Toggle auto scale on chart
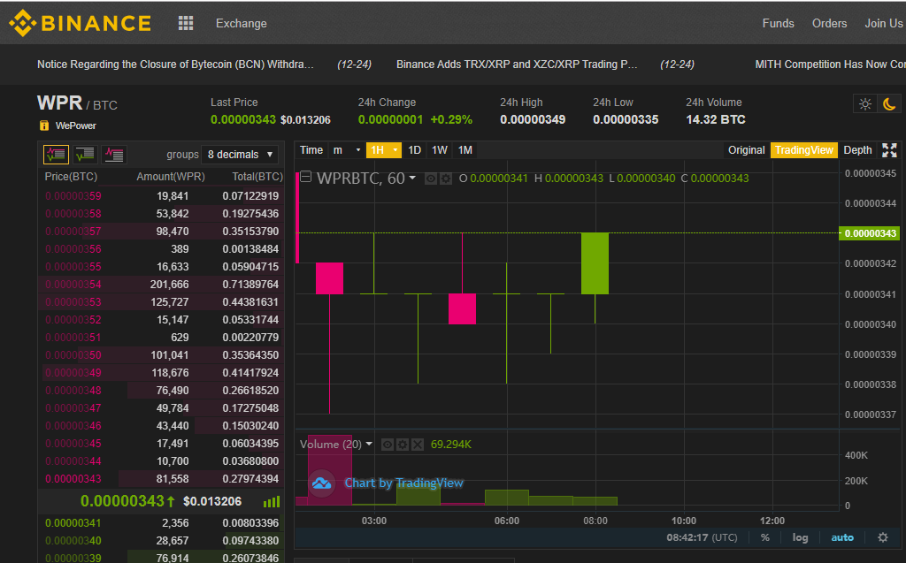The width and height of the screenshot is (906, 563). coord(842,537)
